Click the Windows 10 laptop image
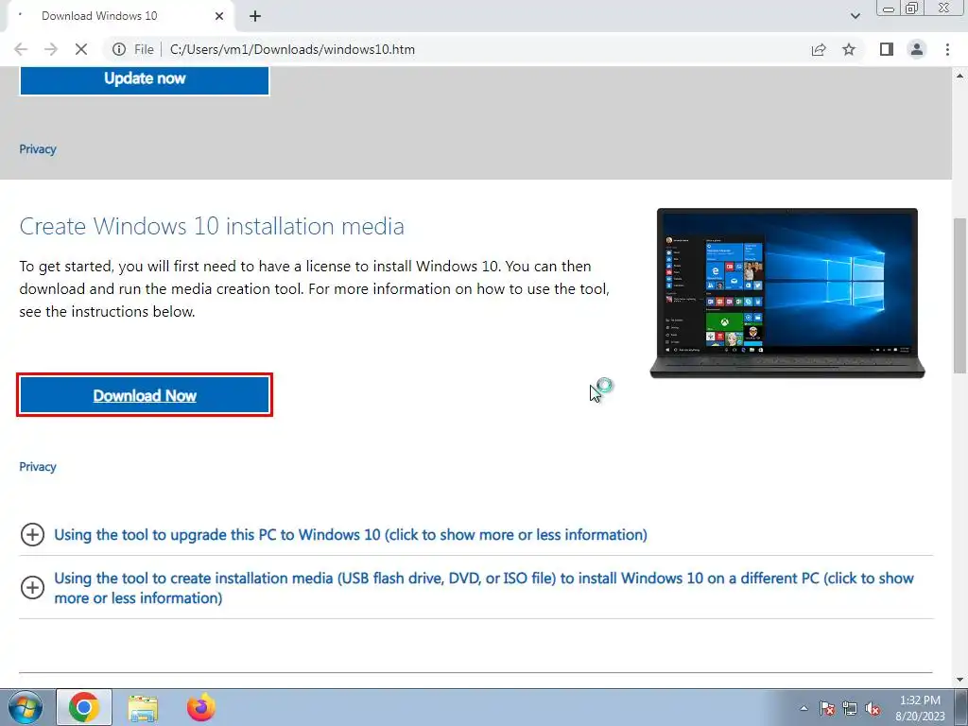 click(787, 293)
